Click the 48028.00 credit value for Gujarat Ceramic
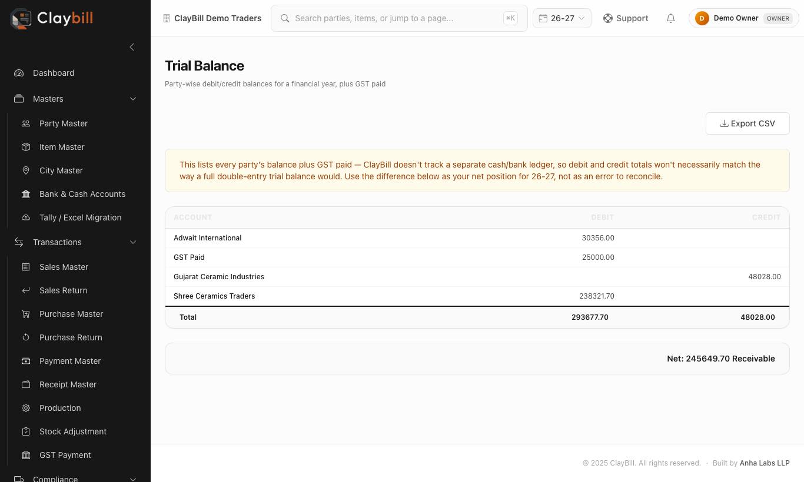Screen dimensions: 804x482 point(765,277)
